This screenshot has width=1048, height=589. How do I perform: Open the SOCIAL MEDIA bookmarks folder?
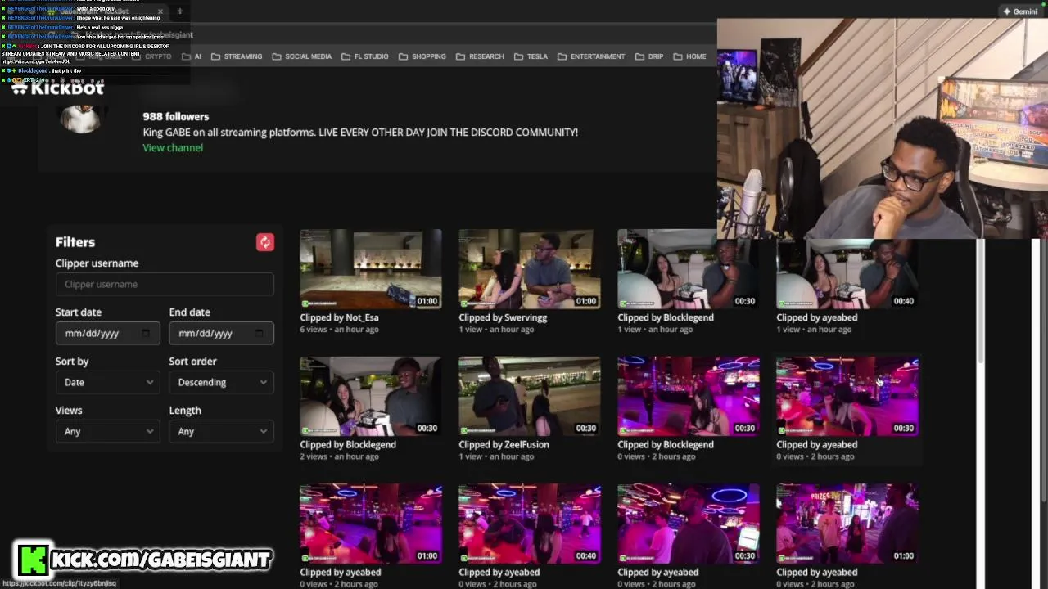[x=301, y=56]
